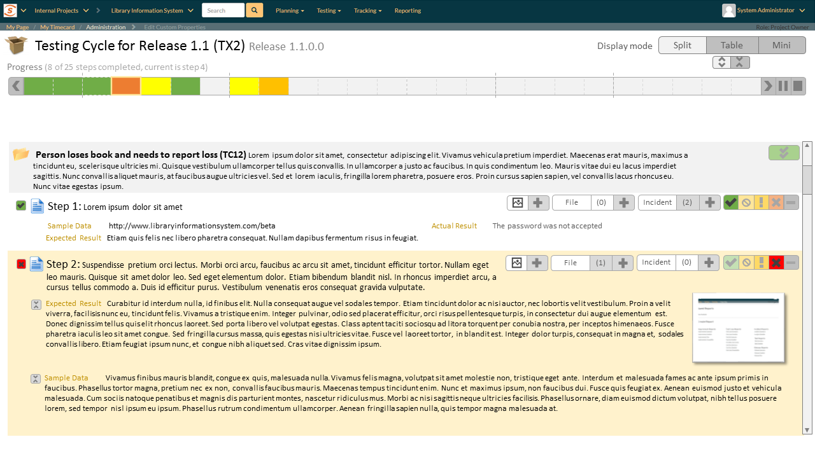Collapse Step 2's Expected Result section
The height and width of the screenshot is (458, 815).
pyautogui.click(x=36, y=305)
